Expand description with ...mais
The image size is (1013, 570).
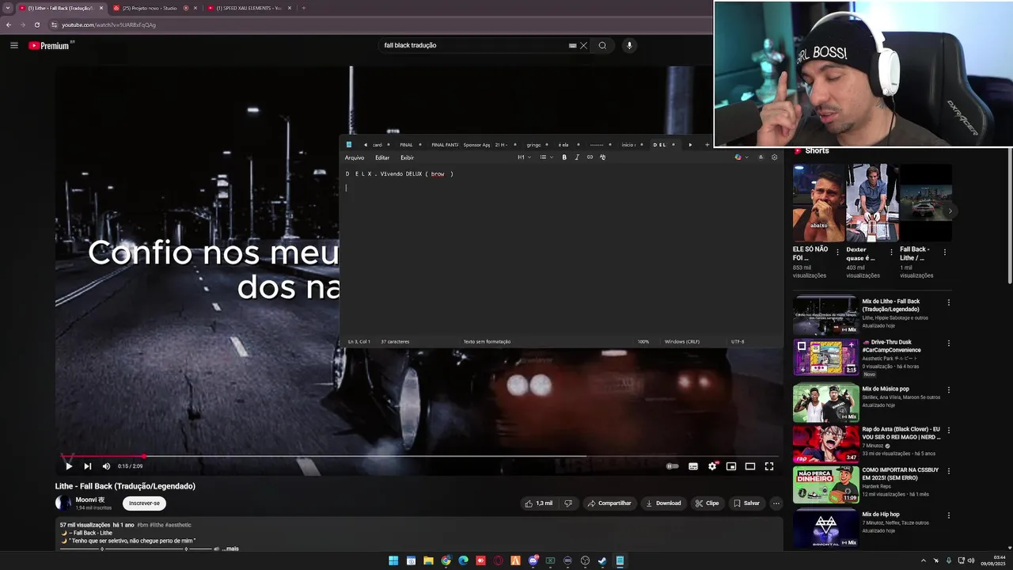pyautogui.click(x=230, y=549)
